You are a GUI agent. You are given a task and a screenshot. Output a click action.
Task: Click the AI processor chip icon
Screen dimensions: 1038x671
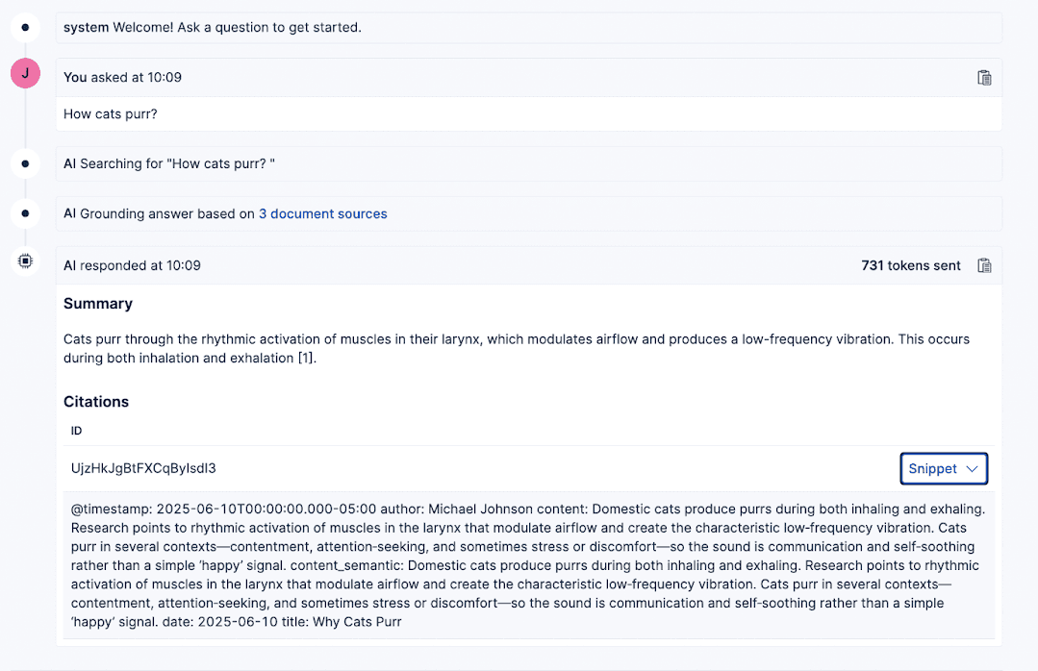(x=25, y=261)
